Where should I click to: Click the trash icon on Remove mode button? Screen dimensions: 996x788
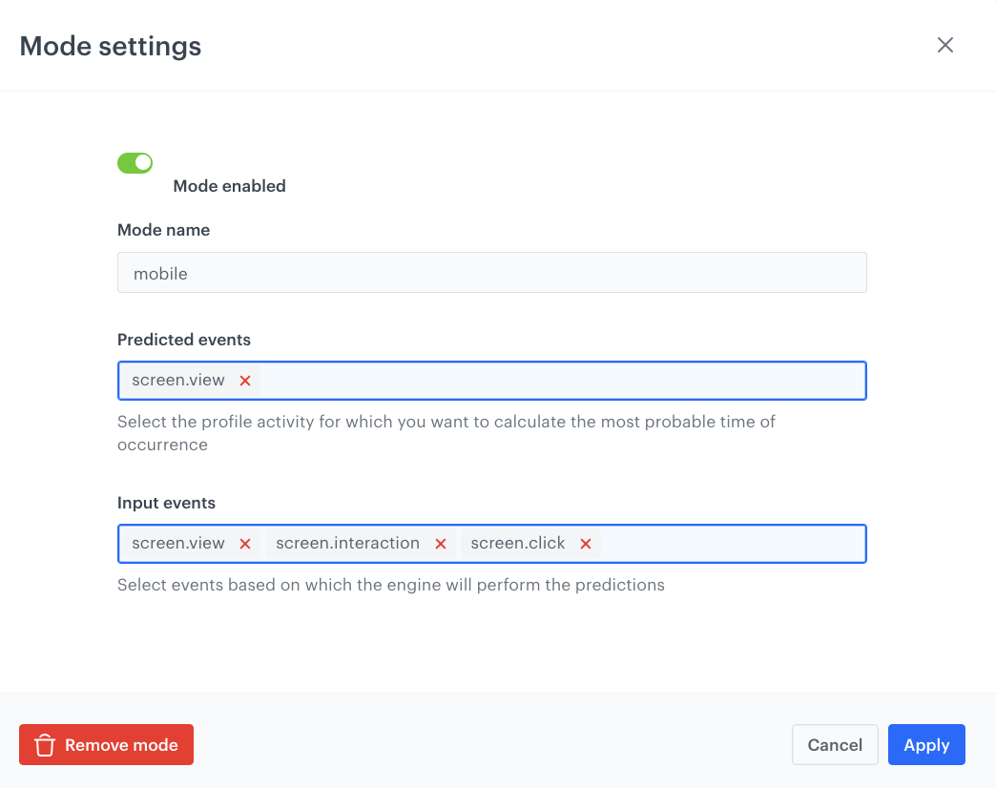[44, 744]
